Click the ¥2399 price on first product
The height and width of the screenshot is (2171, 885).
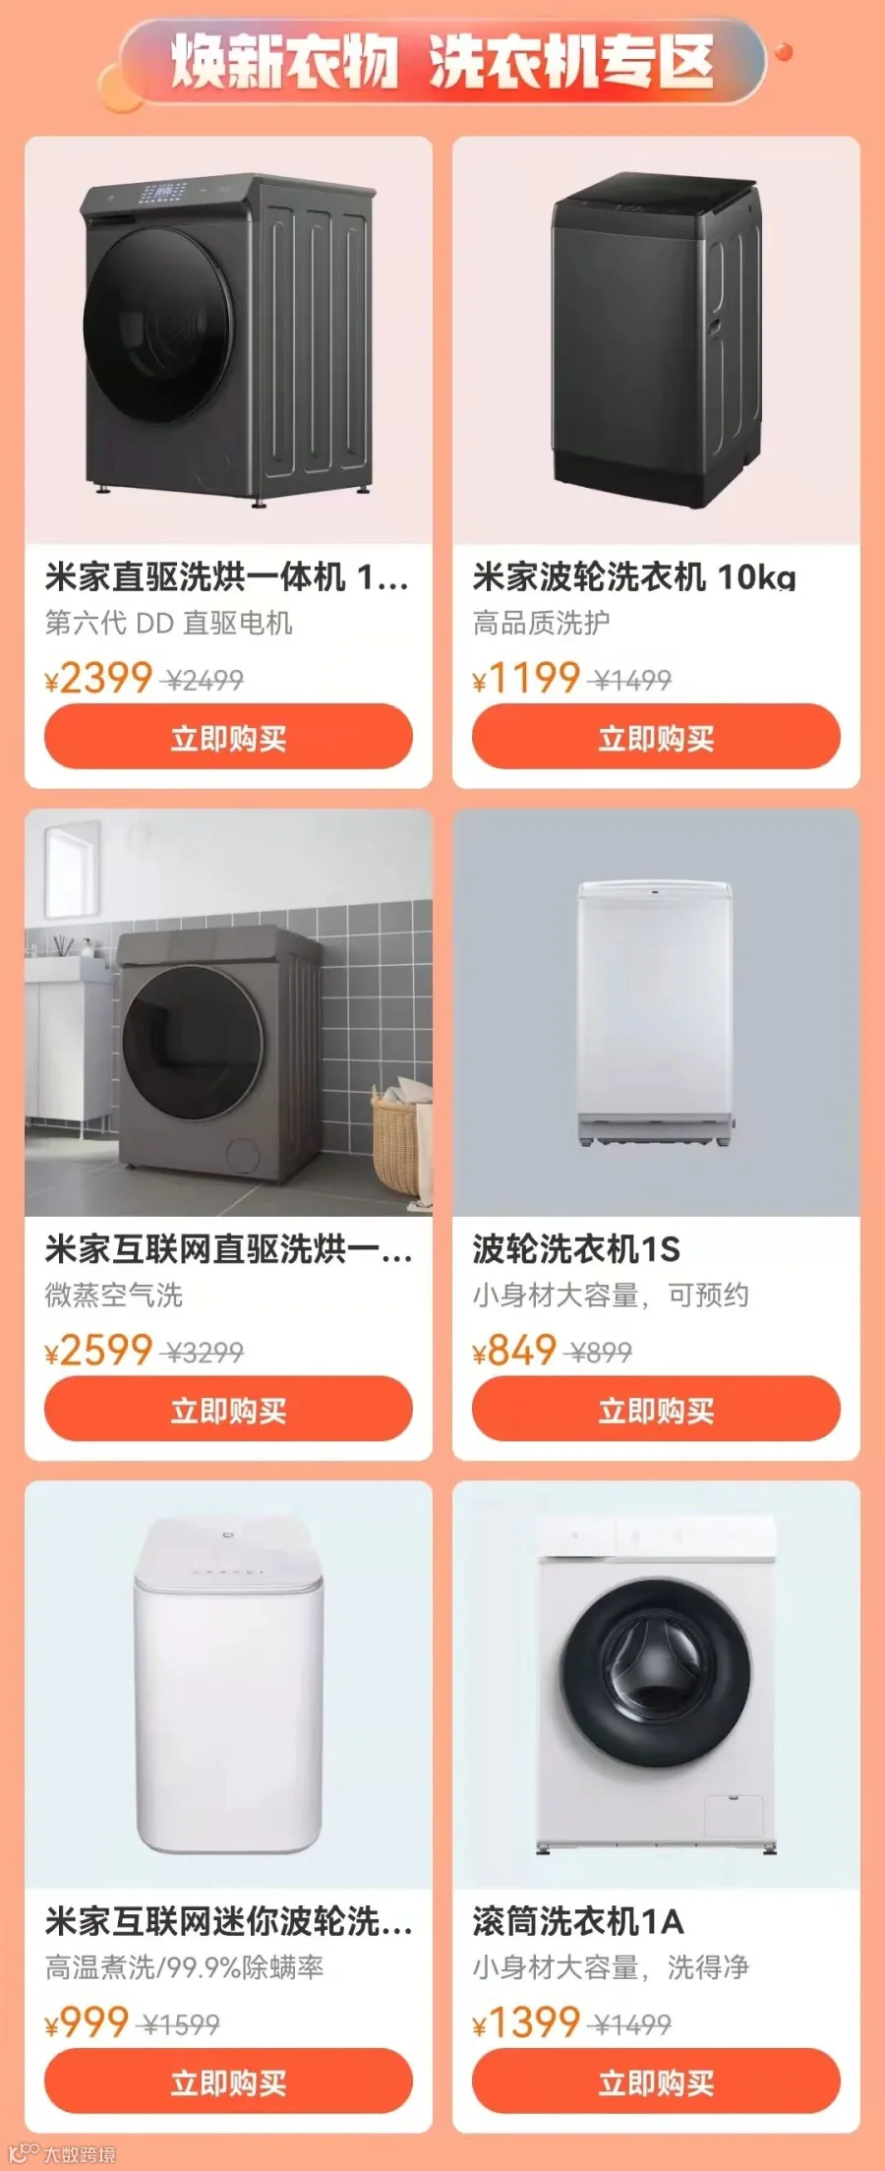click(x=98, y=678)
